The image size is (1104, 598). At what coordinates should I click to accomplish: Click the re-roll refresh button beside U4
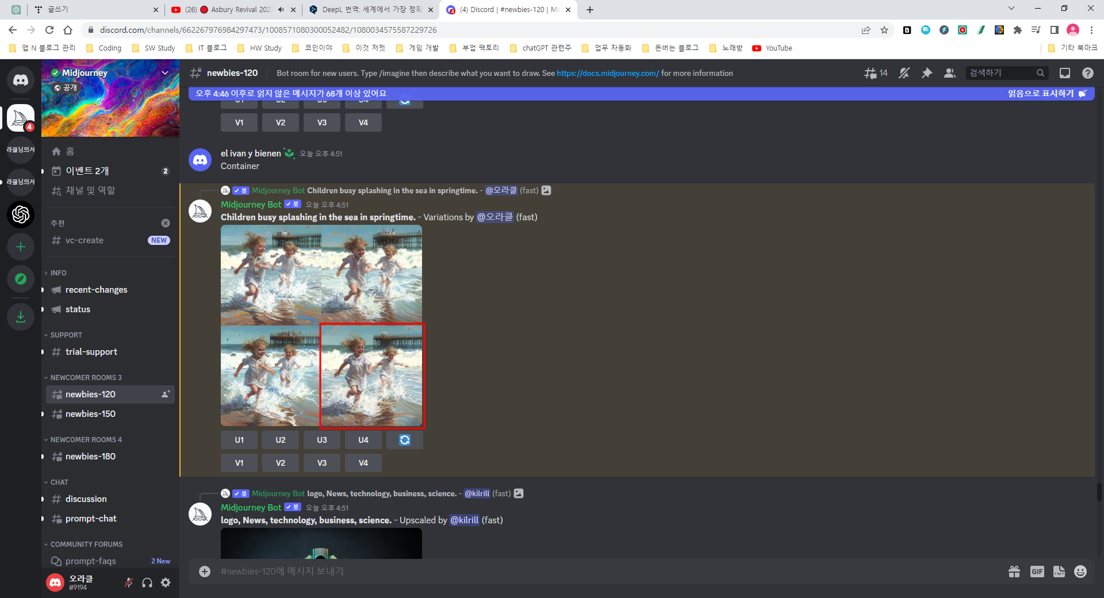click(x=405, y=440)
